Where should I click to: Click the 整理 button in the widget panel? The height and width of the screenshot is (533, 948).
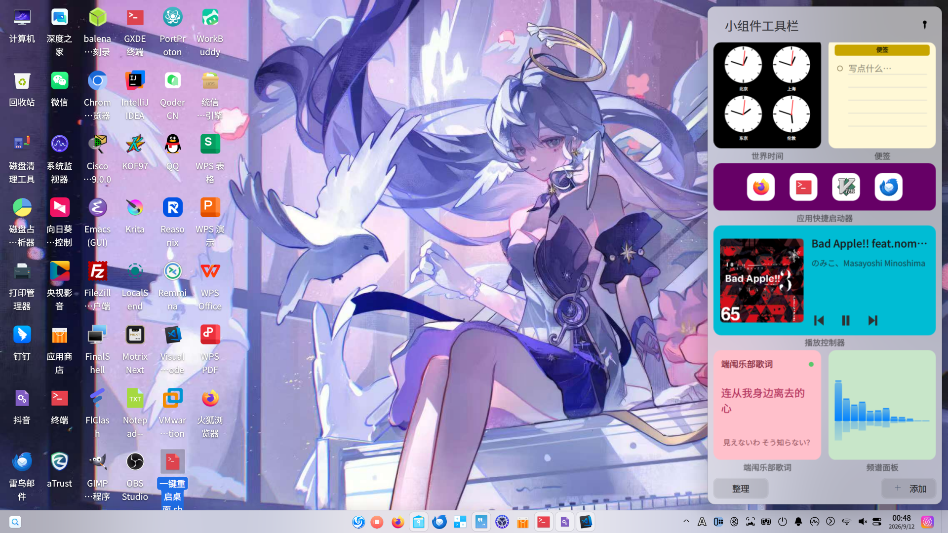pos(740,489)
